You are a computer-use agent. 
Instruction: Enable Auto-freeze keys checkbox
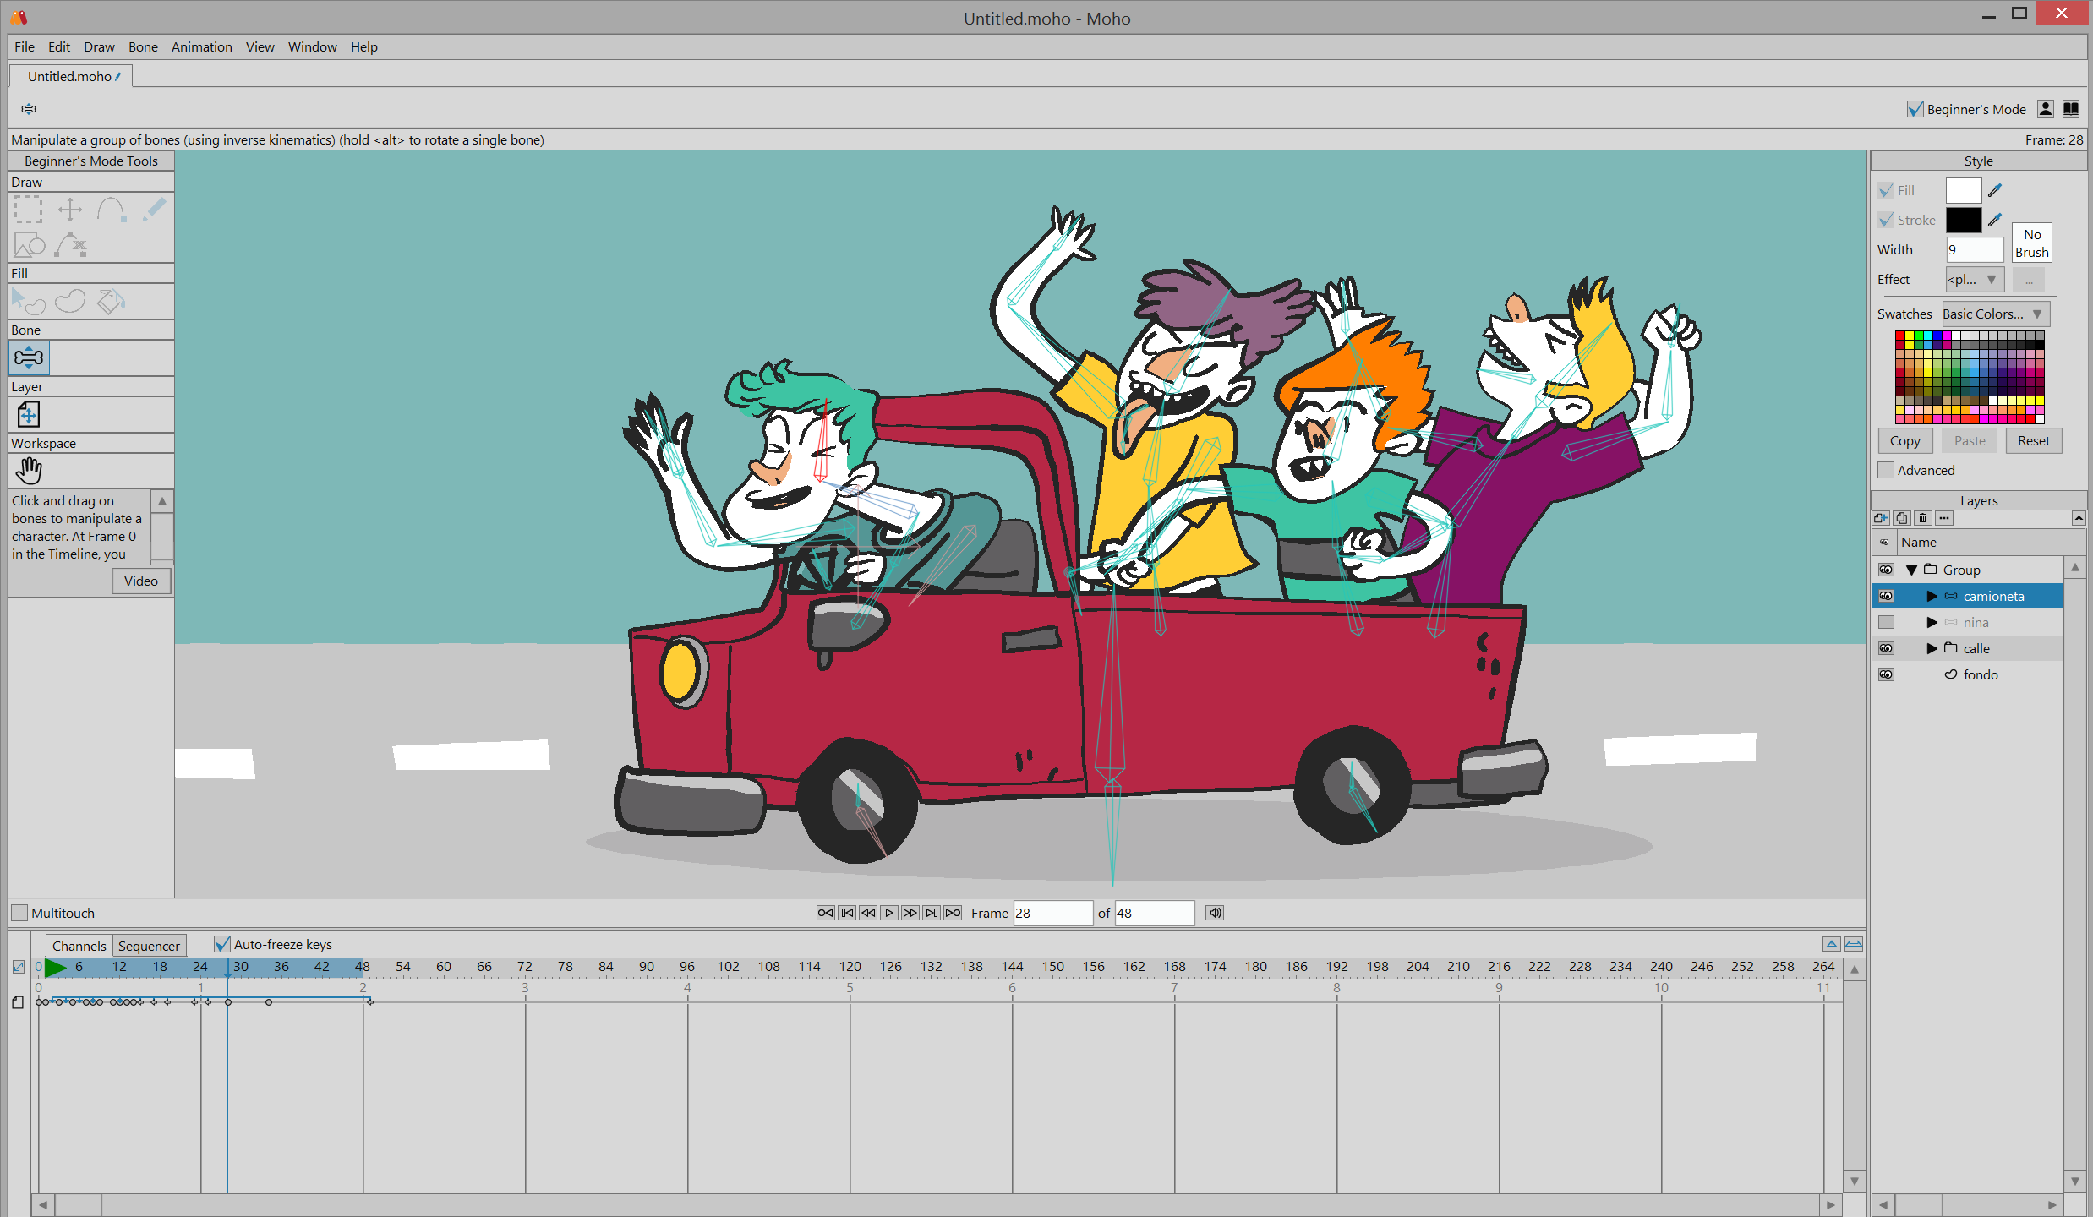pyautogui.click(x=219, y=943)
